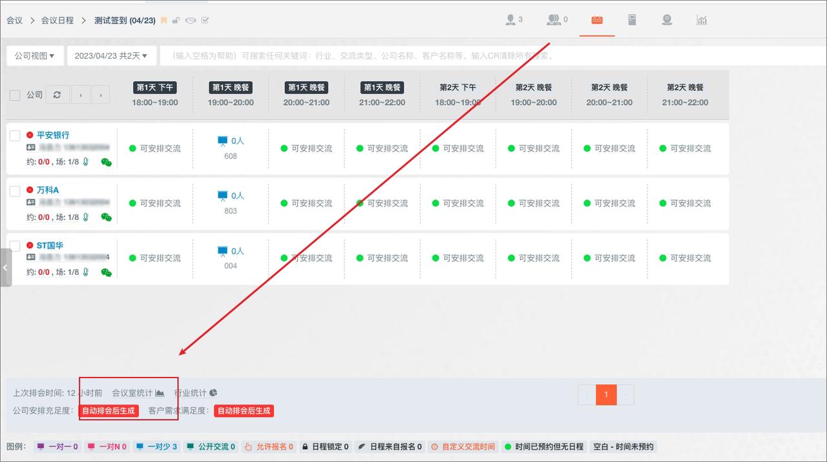
Task: Open the 公司视图 dropdown
Action: [x=35, y=56]
